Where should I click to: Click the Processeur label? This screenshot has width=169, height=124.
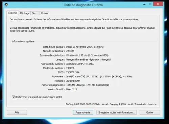[58, 77]
